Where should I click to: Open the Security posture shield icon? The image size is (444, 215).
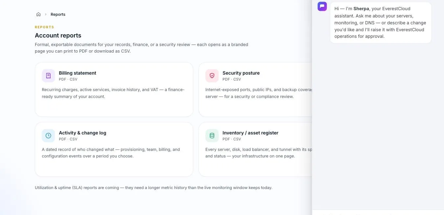212,76
